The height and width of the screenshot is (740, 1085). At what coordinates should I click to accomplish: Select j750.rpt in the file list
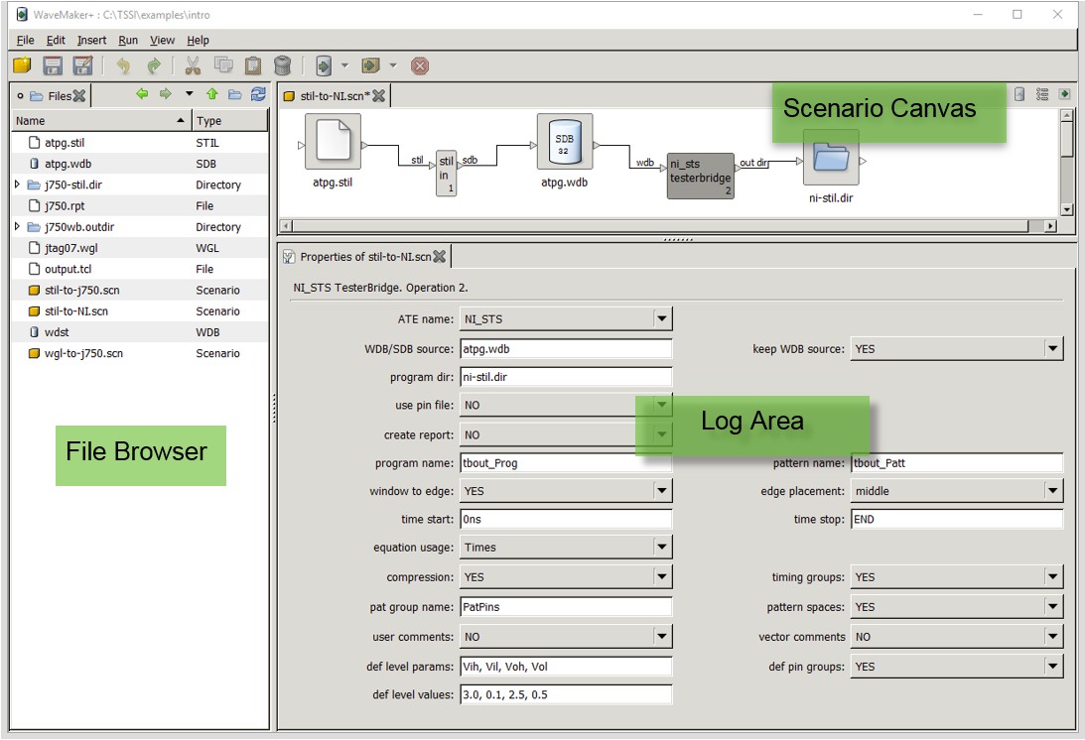click(x=140, y=205)
